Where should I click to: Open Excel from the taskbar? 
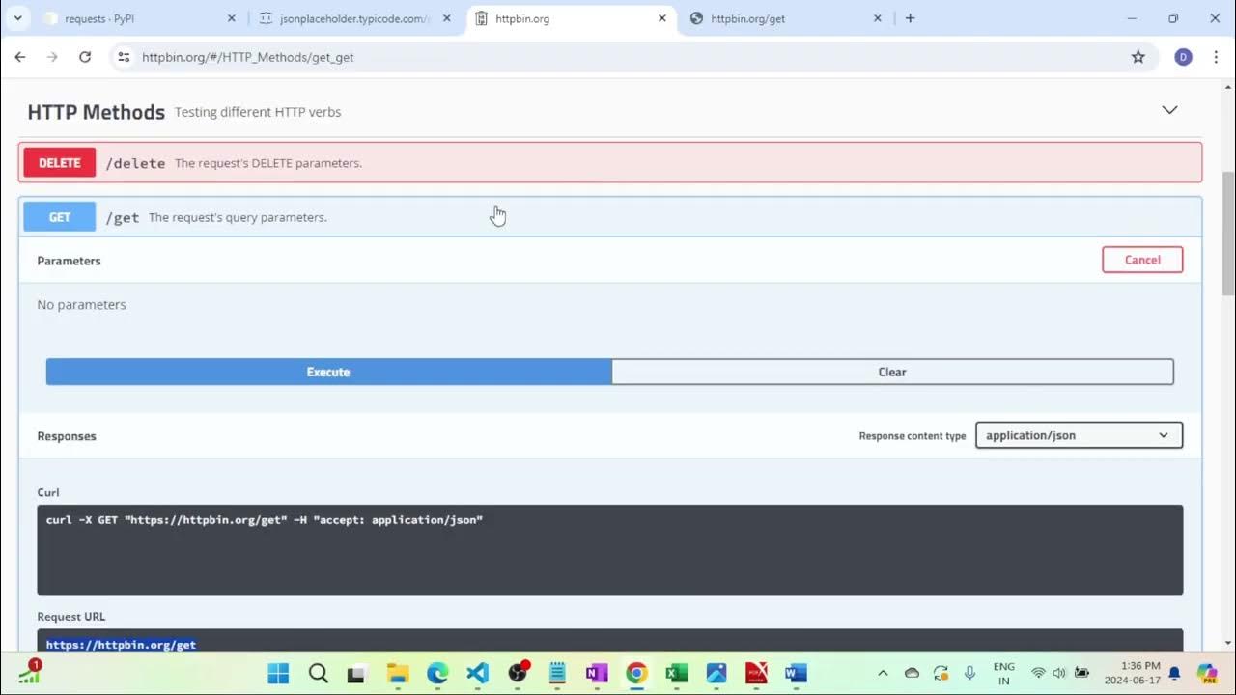pyautogui.click(x=677, y=673)
